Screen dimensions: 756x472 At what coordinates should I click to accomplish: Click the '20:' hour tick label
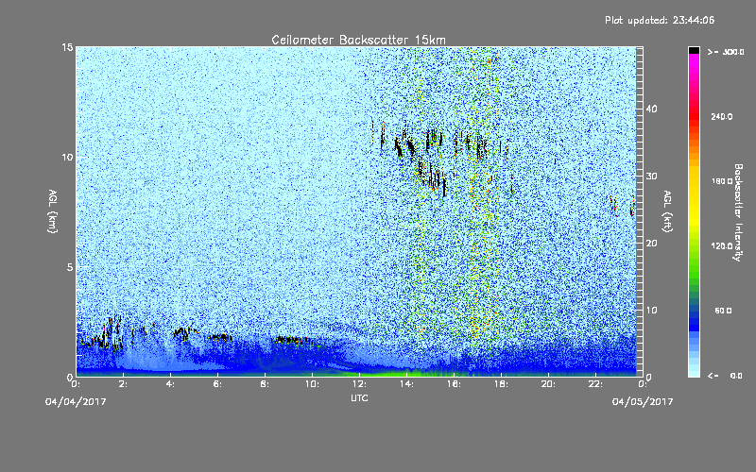(x=549, y=384)
